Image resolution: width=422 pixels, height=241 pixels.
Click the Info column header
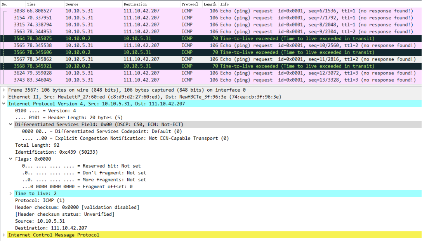coord(320,4)
